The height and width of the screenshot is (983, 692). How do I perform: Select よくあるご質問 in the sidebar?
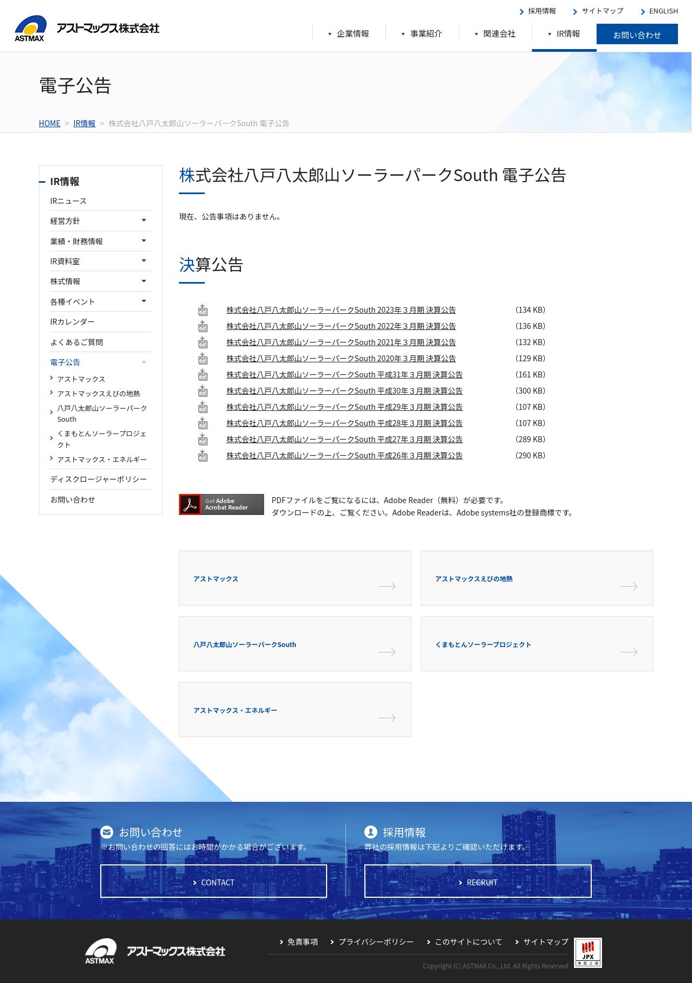[x=77, y=342]
